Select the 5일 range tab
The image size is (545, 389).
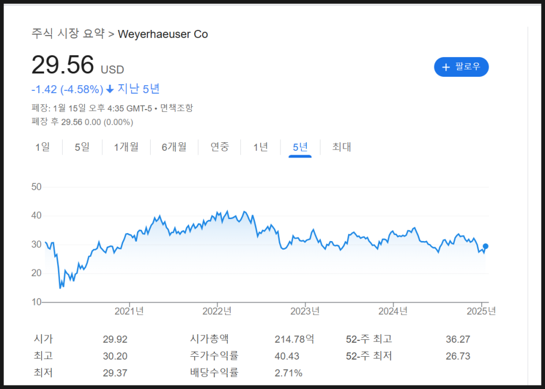82,147
